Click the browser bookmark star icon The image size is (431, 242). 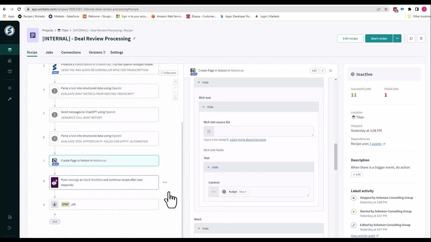[386, 9]
